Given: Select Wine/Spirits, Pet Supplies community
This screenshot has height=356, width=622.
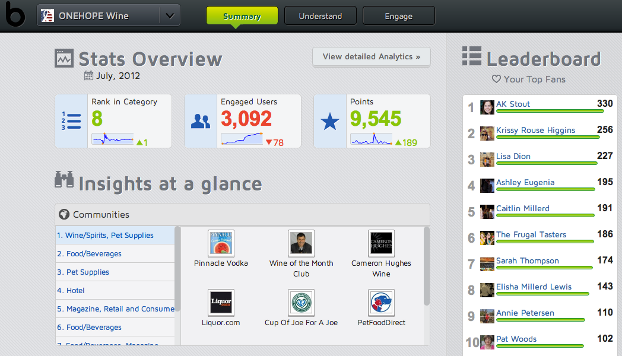Looking at the screenshot, I should (115, 235).
